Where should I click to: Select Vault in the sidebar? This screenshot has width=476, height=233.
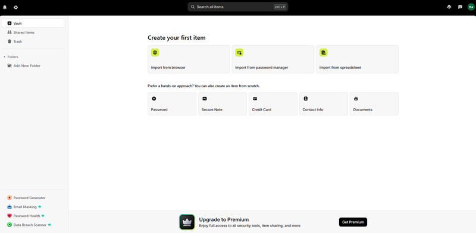pos(33,23)
